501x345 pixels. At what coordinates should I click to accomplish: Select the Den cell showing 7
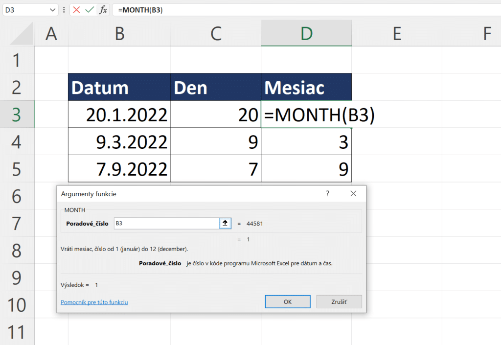216,169
